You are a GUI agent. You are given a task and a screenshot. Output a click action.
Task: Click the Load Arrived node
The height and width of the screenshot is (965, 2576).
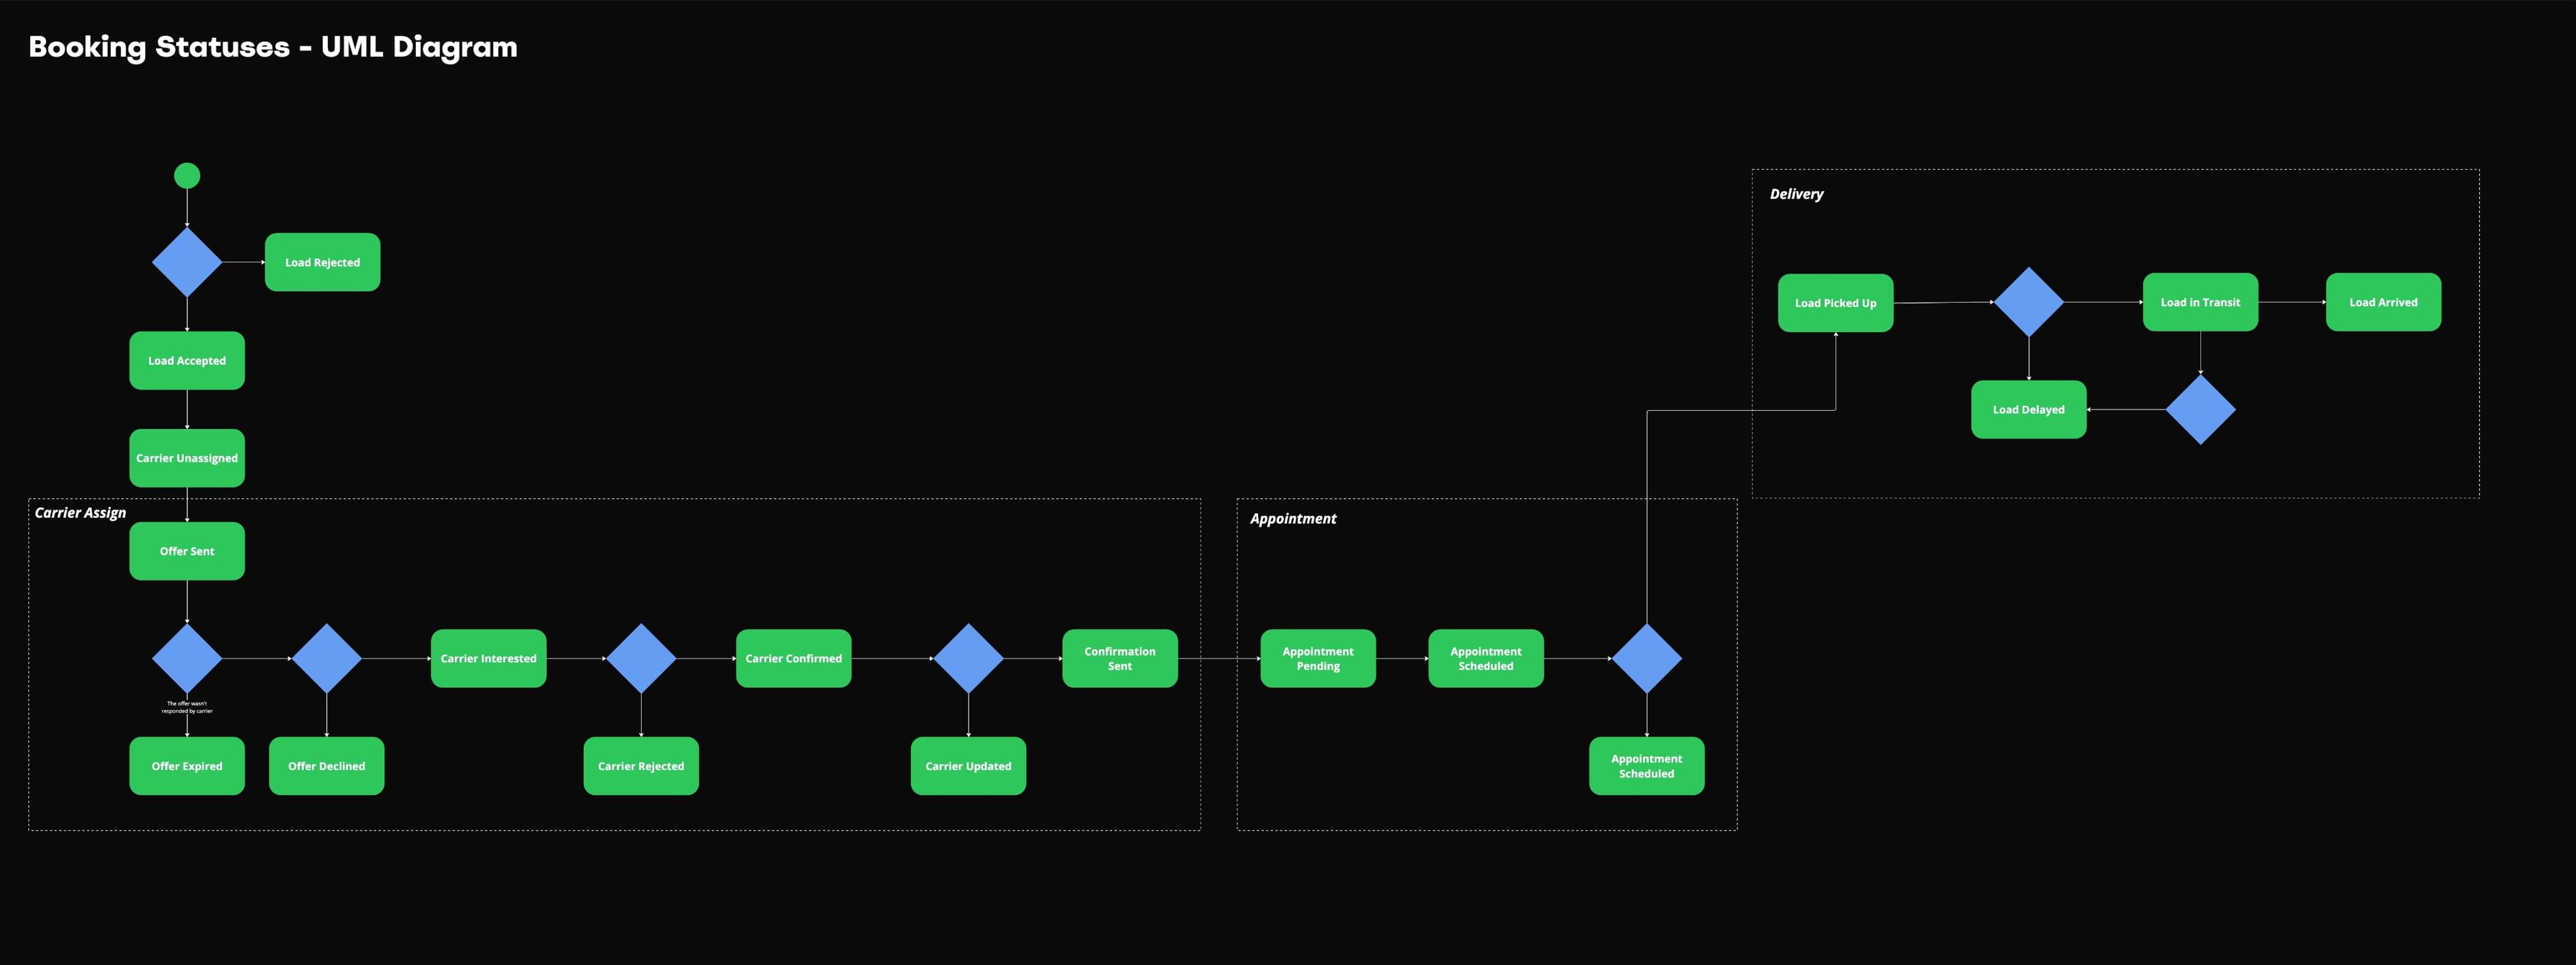(2383, 302)
